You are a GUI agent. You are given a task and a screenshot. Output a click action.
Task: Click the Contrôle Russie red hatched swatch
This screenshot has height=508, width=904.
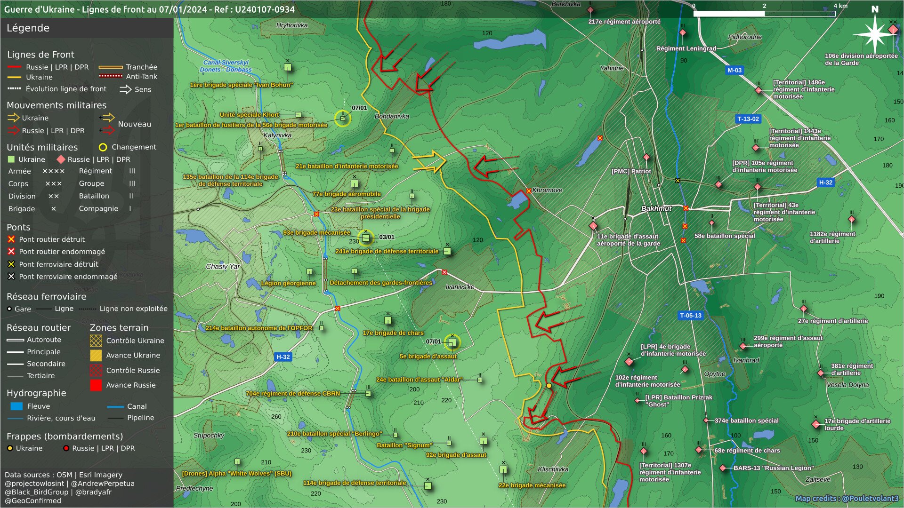(96, 370)
